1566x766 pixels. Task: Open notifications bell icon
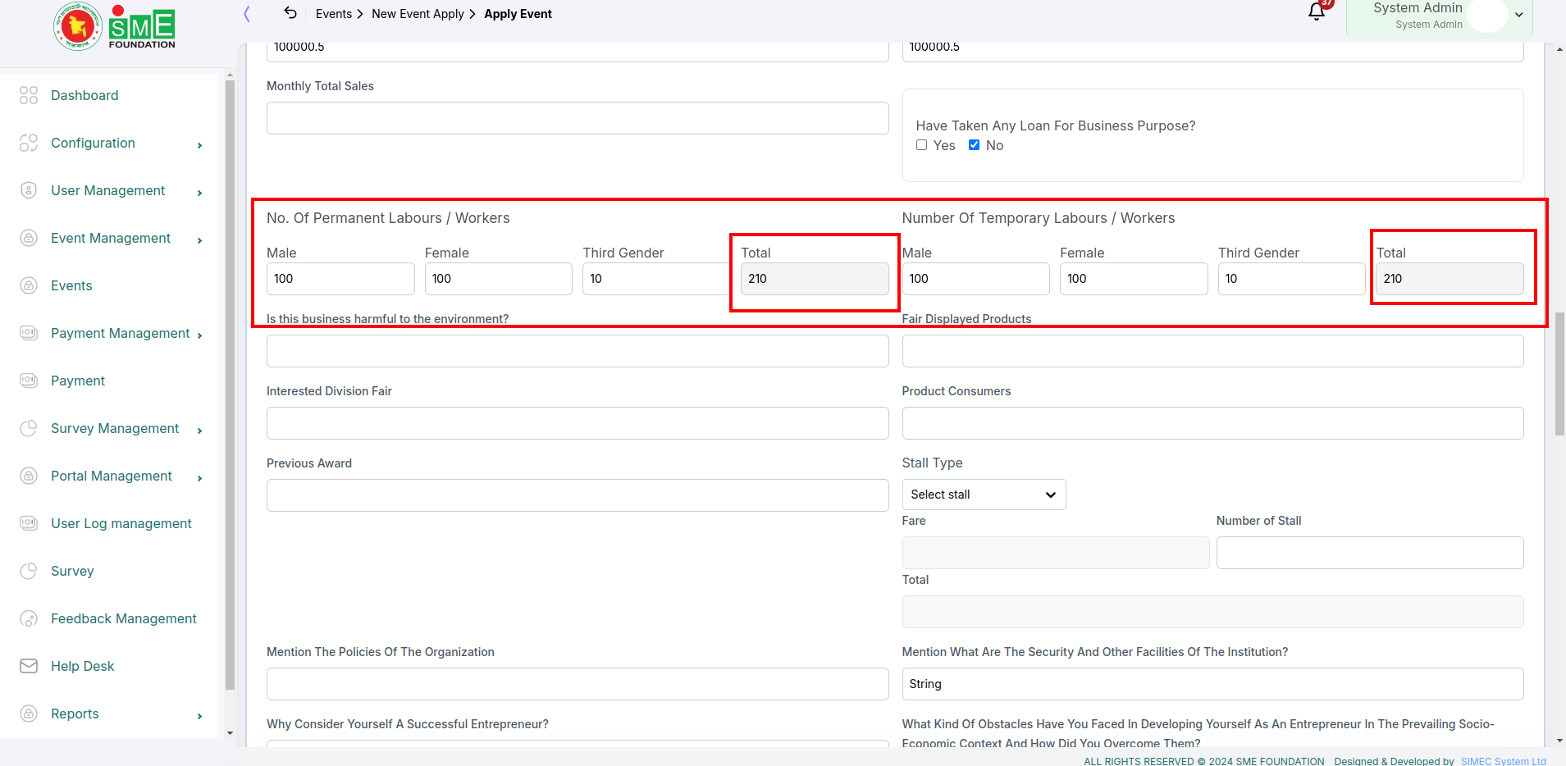pyautogui.click(x=1317, y=11)
